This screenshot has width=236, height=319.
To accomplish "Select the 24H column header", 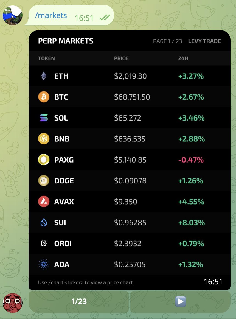I will point(183,58).
